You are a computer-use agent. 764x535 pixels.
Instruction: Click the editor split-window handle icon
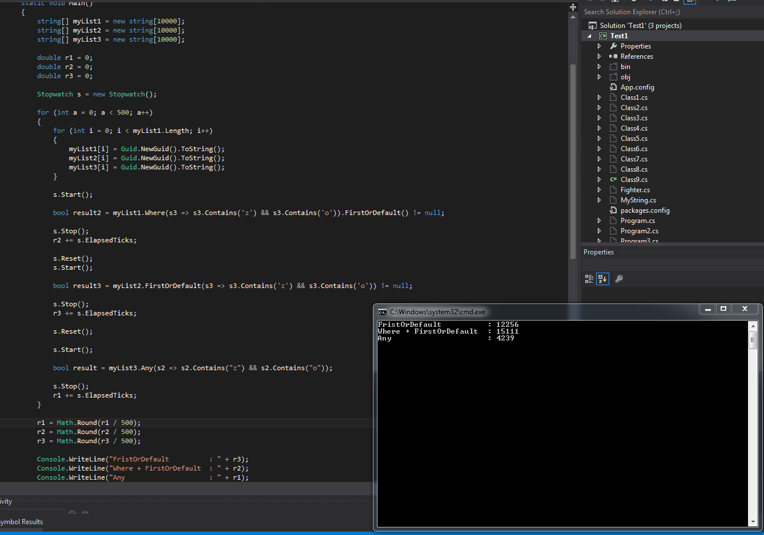(573, 7)
